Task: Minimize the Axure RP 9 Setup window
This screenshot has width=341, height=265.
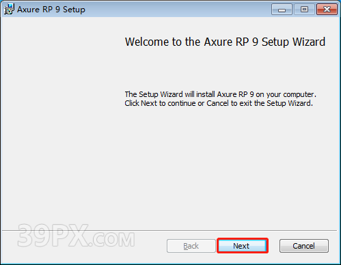Action: [x=282, y=10]
